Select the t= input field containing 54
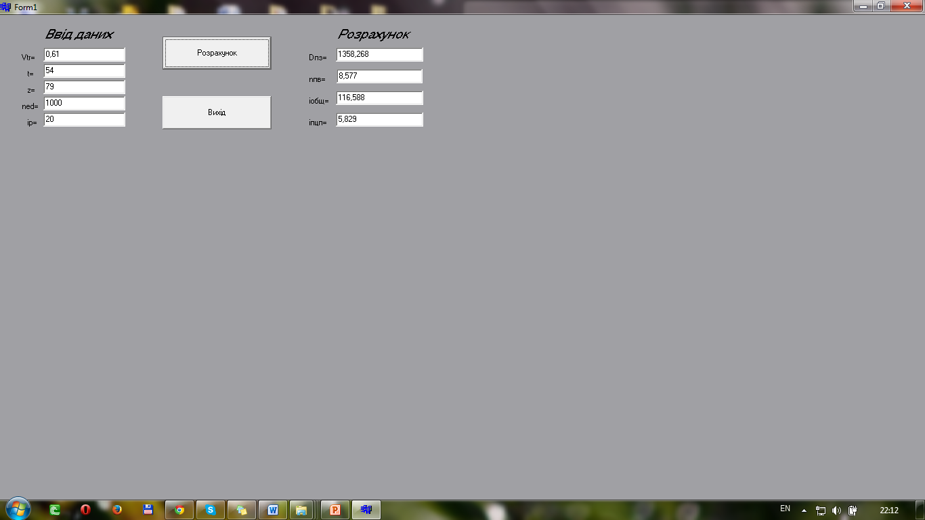This screenshot has width=925, height=520. 85,70
